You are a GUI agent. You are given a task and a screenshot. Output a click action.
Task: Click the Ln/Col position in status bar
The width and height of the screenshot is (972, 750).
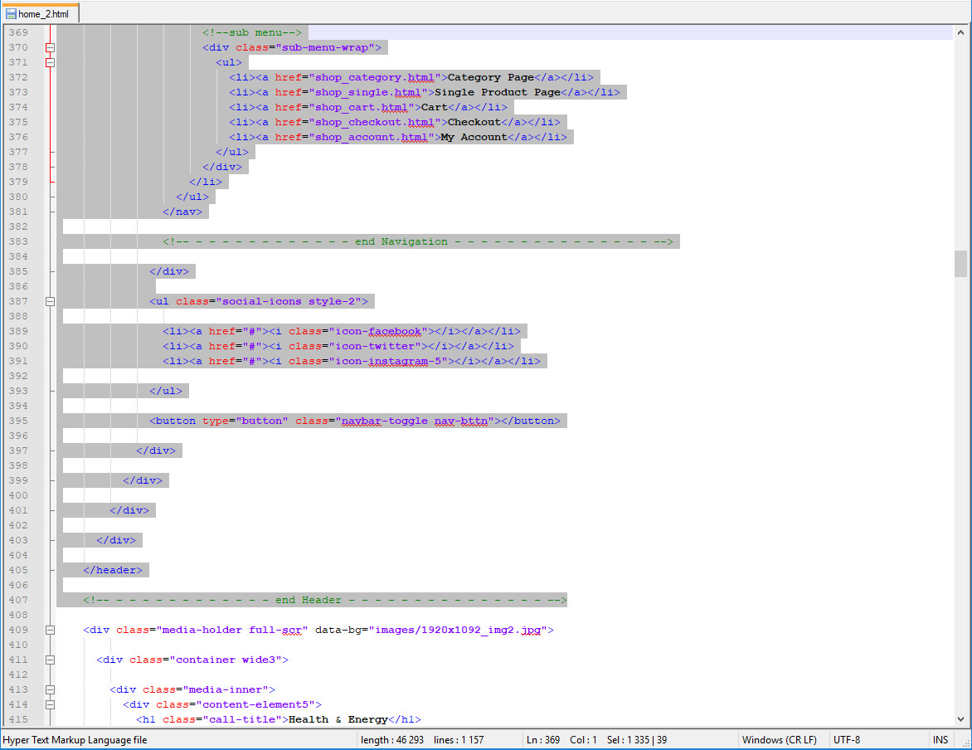pyautogui.click(x=561, y=740)
